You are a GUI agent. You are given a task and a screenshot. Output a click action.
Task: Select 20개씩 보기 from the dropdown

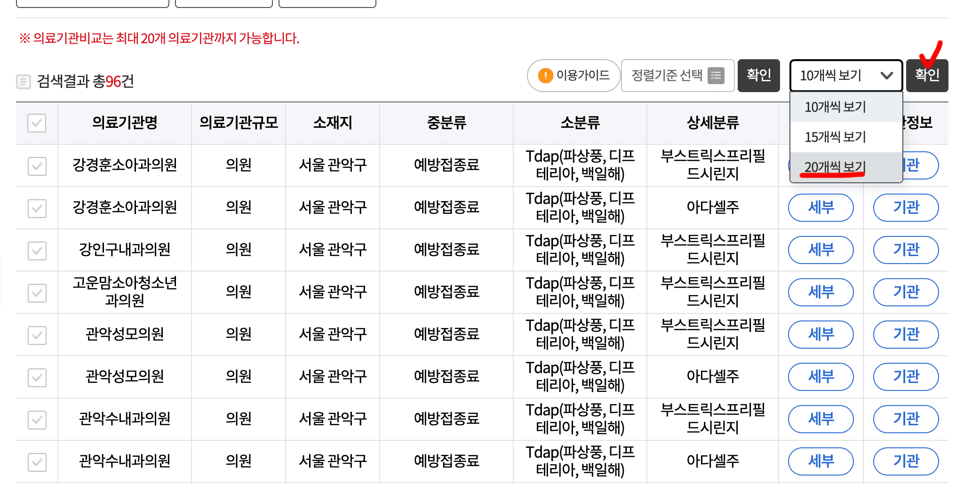point(835,166)
